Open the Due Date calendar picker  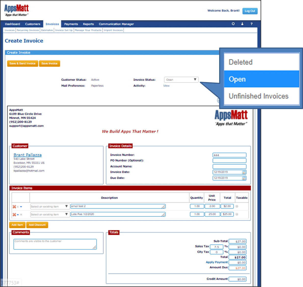point(244,178)
